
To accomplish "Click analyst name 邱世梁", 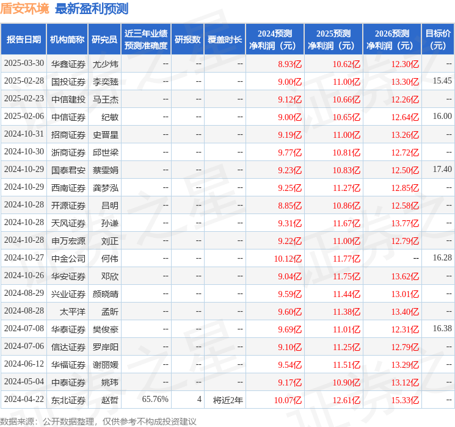I will coord(105,152).
